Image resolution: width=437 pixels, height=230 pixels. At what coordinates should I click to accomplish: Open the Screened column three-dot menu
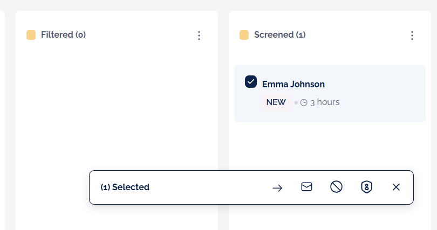click(x=412, y=36)
